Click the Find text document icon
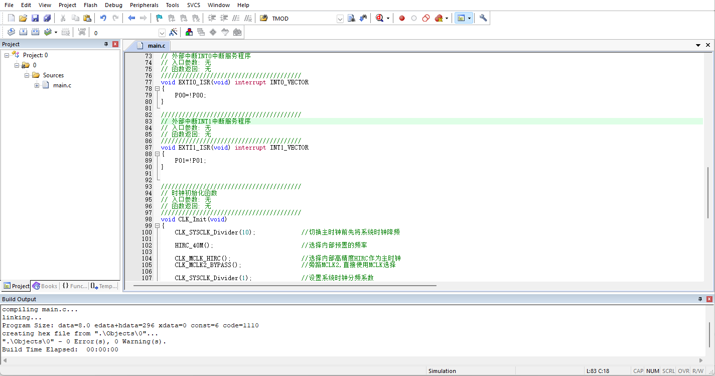 351,18
